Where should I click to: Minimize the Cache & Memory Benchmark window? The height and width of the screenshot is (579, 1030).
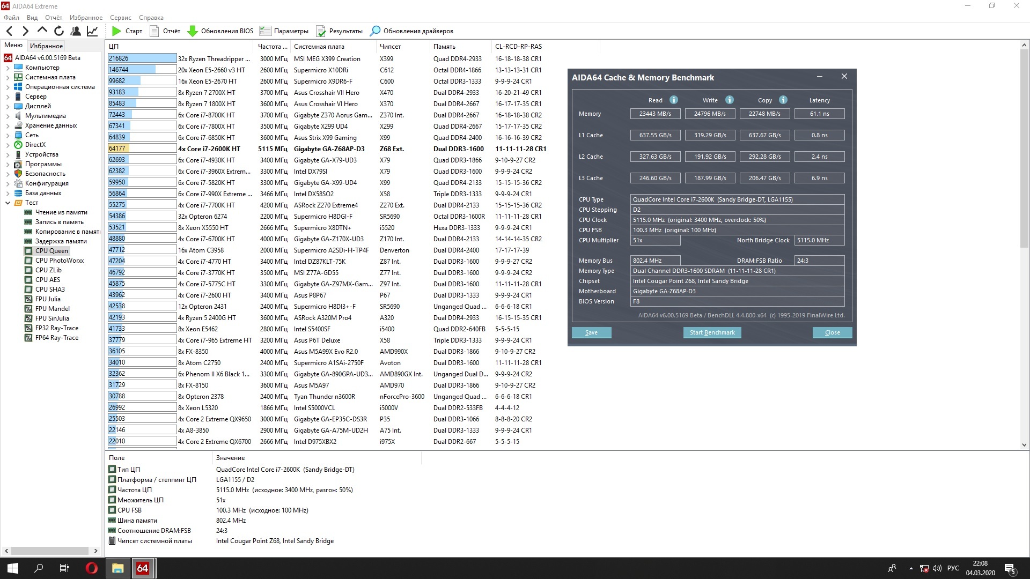coord(820,77)
